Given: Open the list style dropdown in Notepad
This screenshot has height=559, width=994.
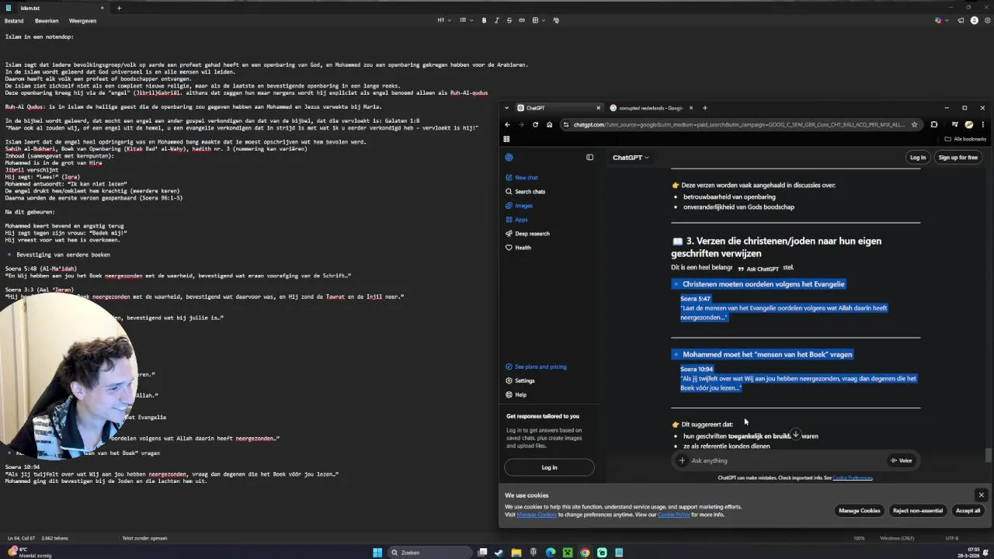Looking at the screenshot, I should (x=464, y=20).
